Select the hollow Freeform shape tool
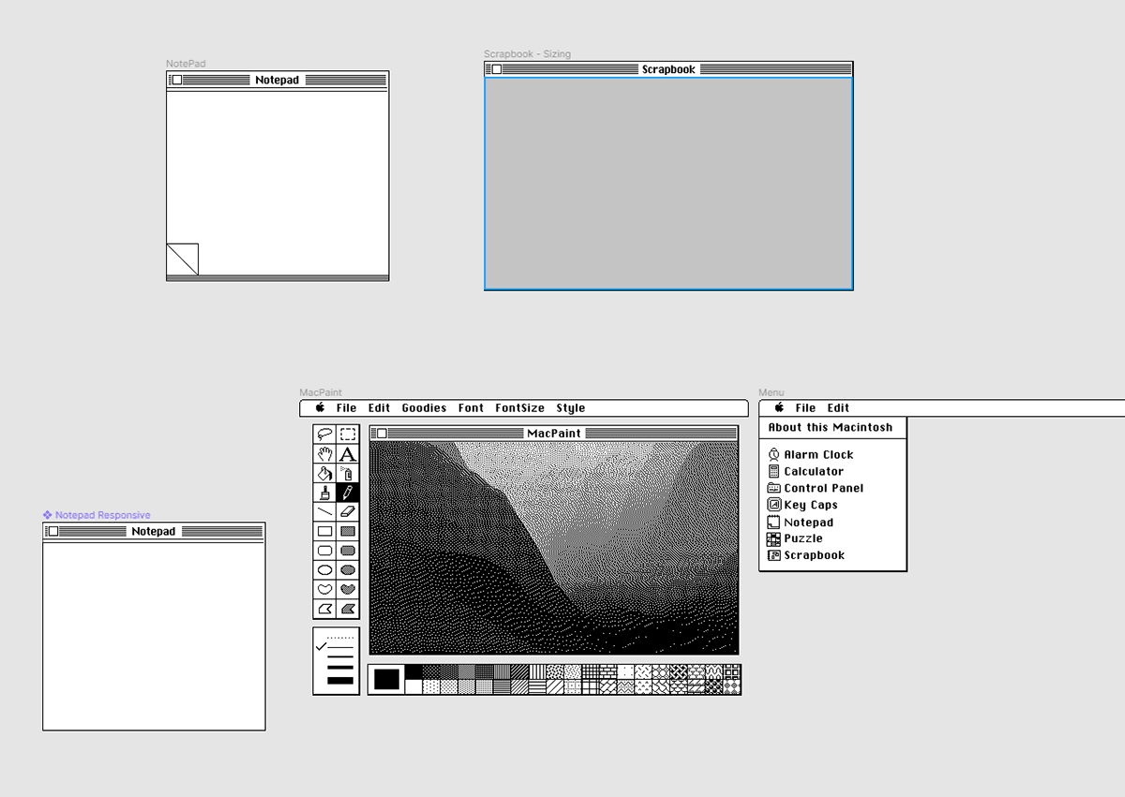 click(325, 589)
